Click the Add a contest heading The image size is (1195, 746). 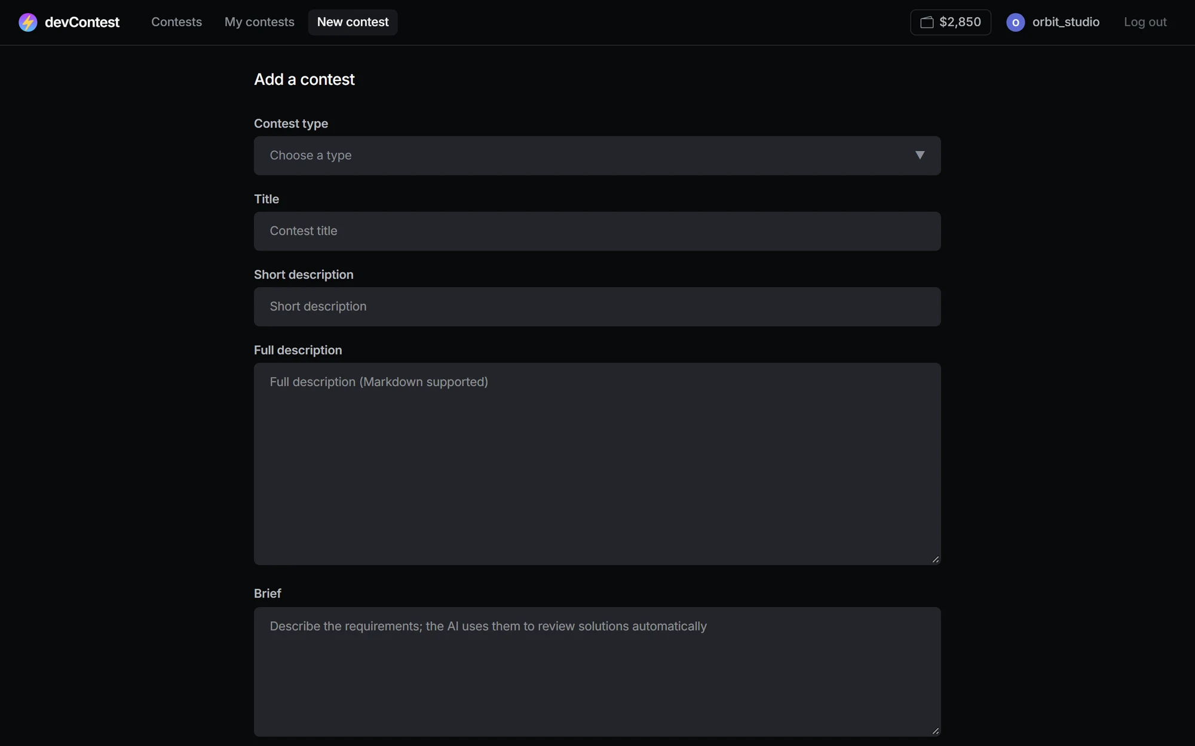click(304, 79)
